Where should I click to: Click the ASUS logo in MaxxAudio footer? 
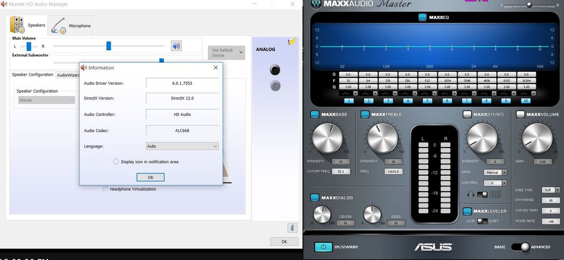pos(433,247)
